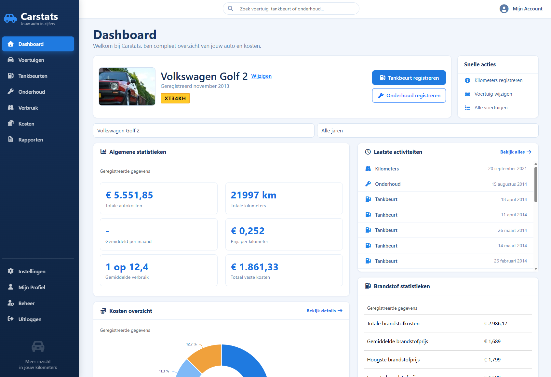Click the Volkswagen Golf car thumbnail photo
The width and height of the screenshot is (551, 377).
(127, 87)
